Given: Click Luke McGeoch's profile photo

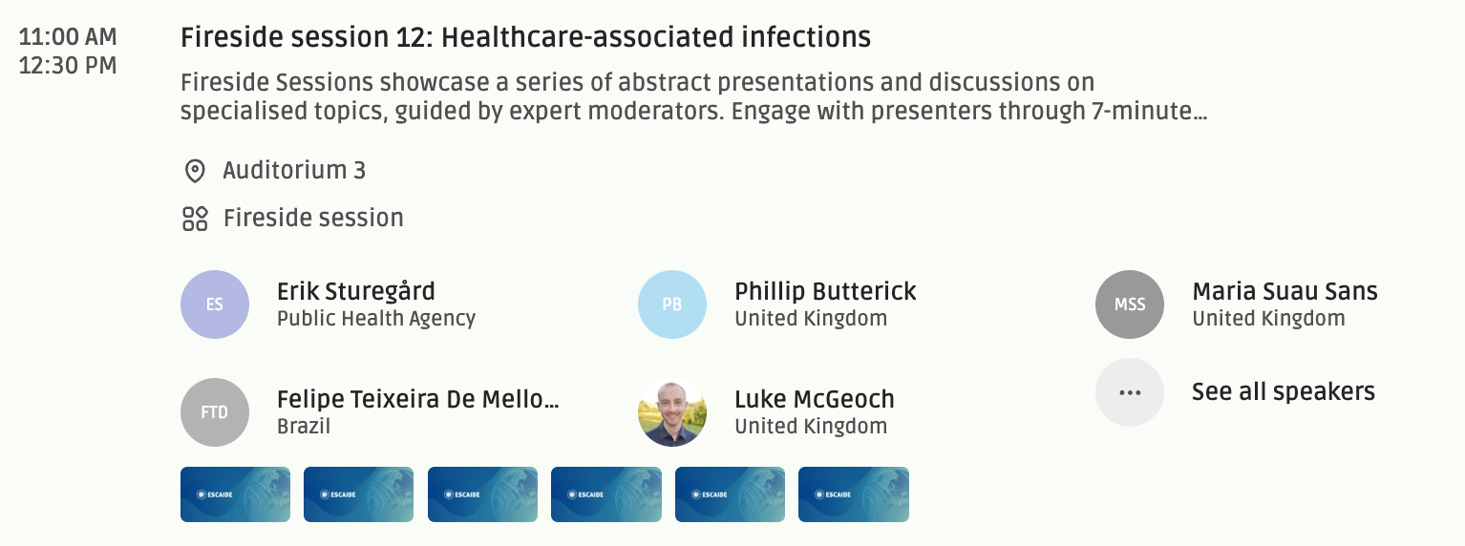Looking at the screenshot, I should click(672, 412).
